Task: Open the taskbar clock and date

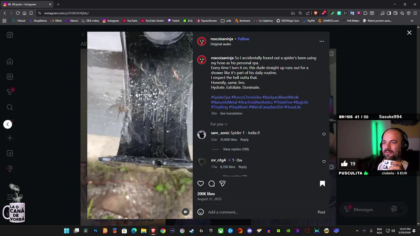Action: [x=405, y=231]
